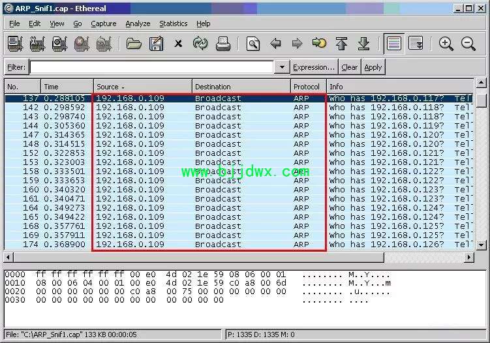Select packet number 137 row
Screen dimensions: 490x343
(x=239, y=98)
